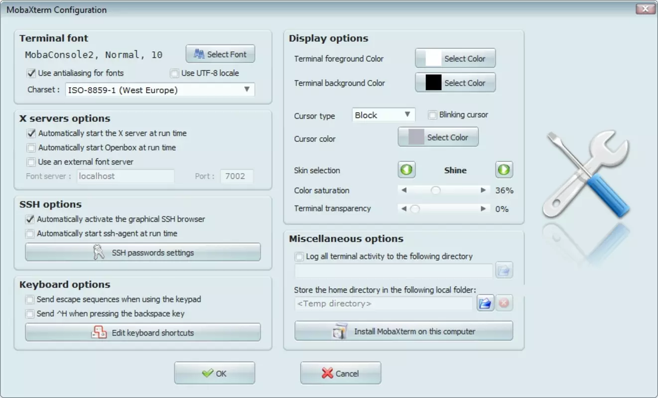Click the log directory browse folder icon
The image size is (658, 398).
pyautogui.click(x=504, y=270)
